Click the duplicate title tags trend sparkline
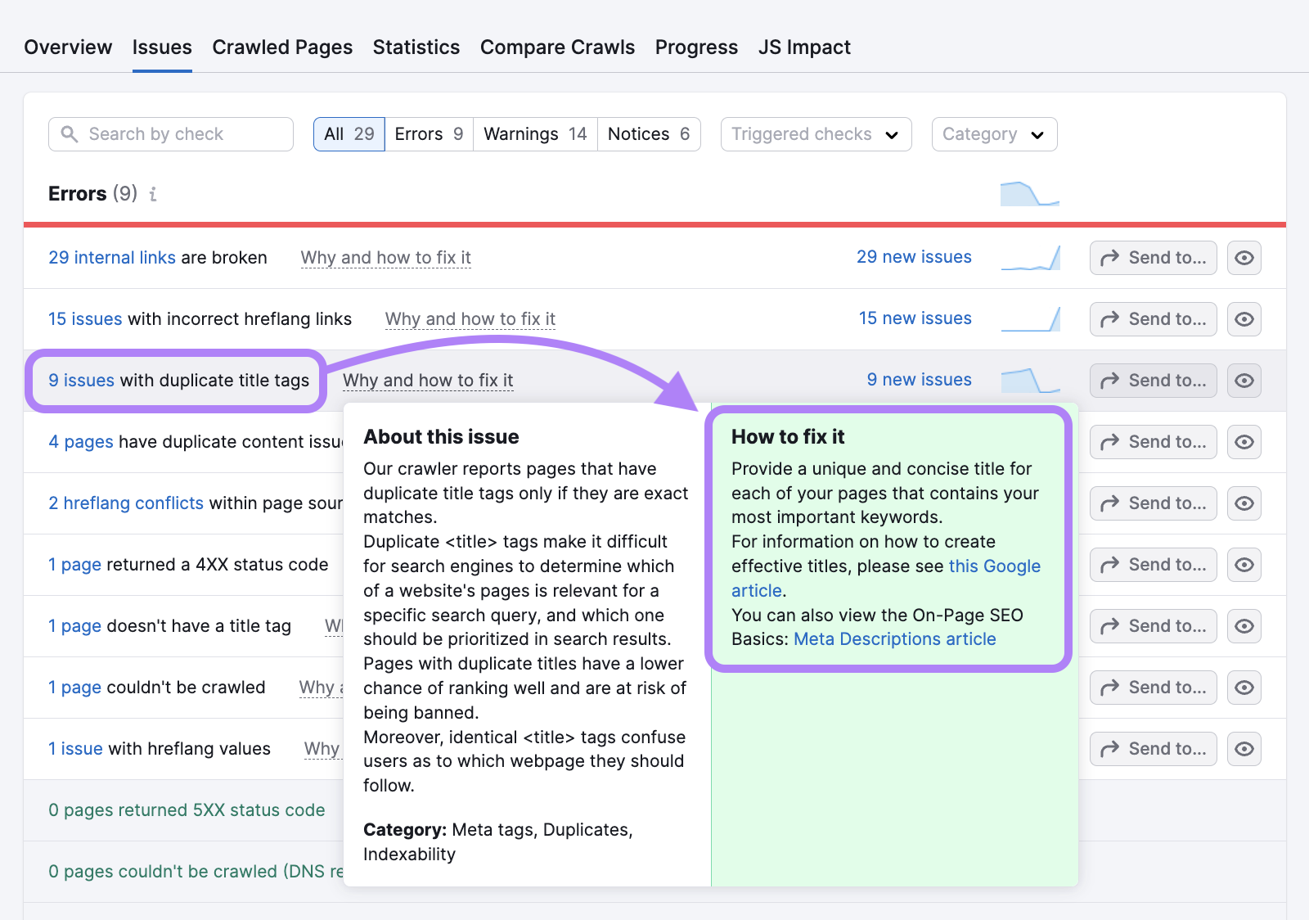 point(1030,380)
